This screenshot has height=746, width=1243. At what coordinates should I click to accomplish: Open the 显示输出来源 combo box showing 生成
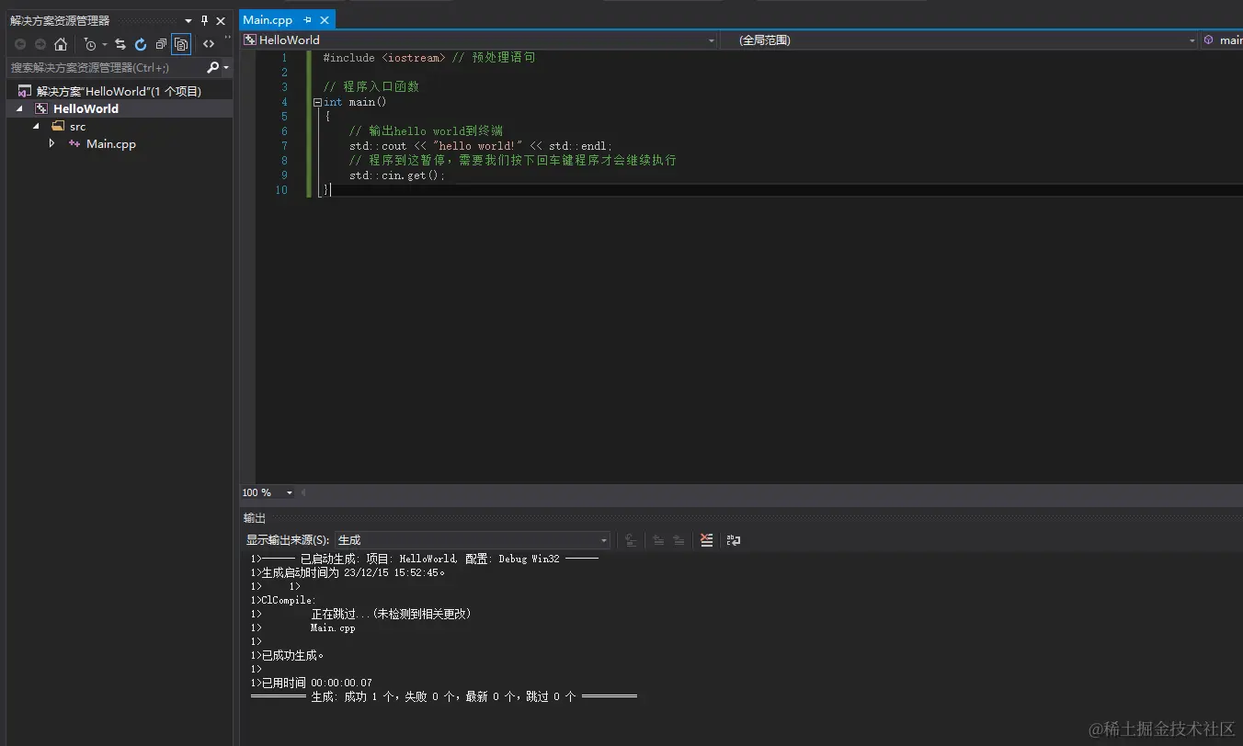473,540
